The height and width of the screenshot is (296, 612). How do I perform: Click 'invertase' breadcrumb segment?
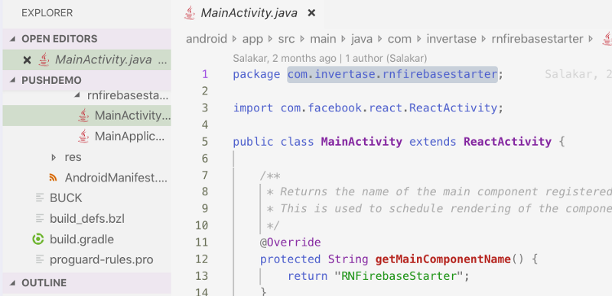(451, 39)
